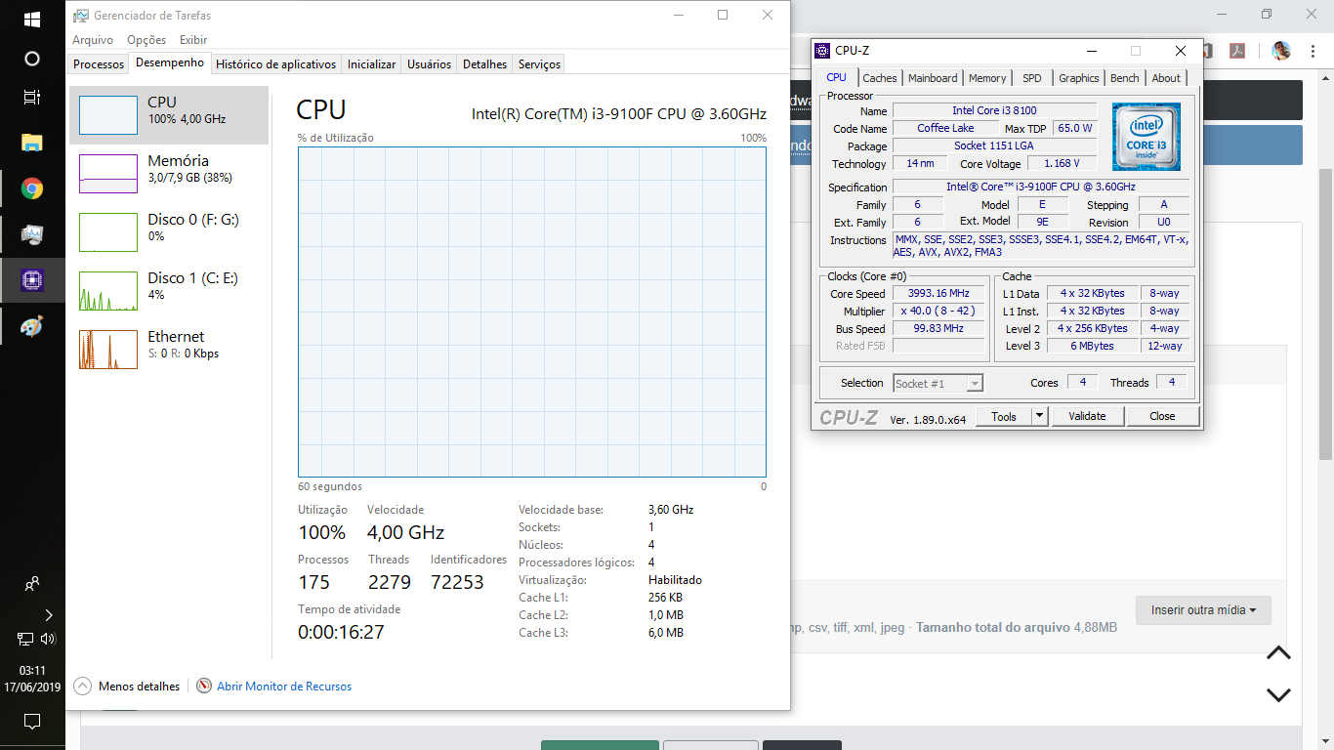Open Task View on the taskbar
Viewport: 1334px width, 750px height.
[32, 98]
